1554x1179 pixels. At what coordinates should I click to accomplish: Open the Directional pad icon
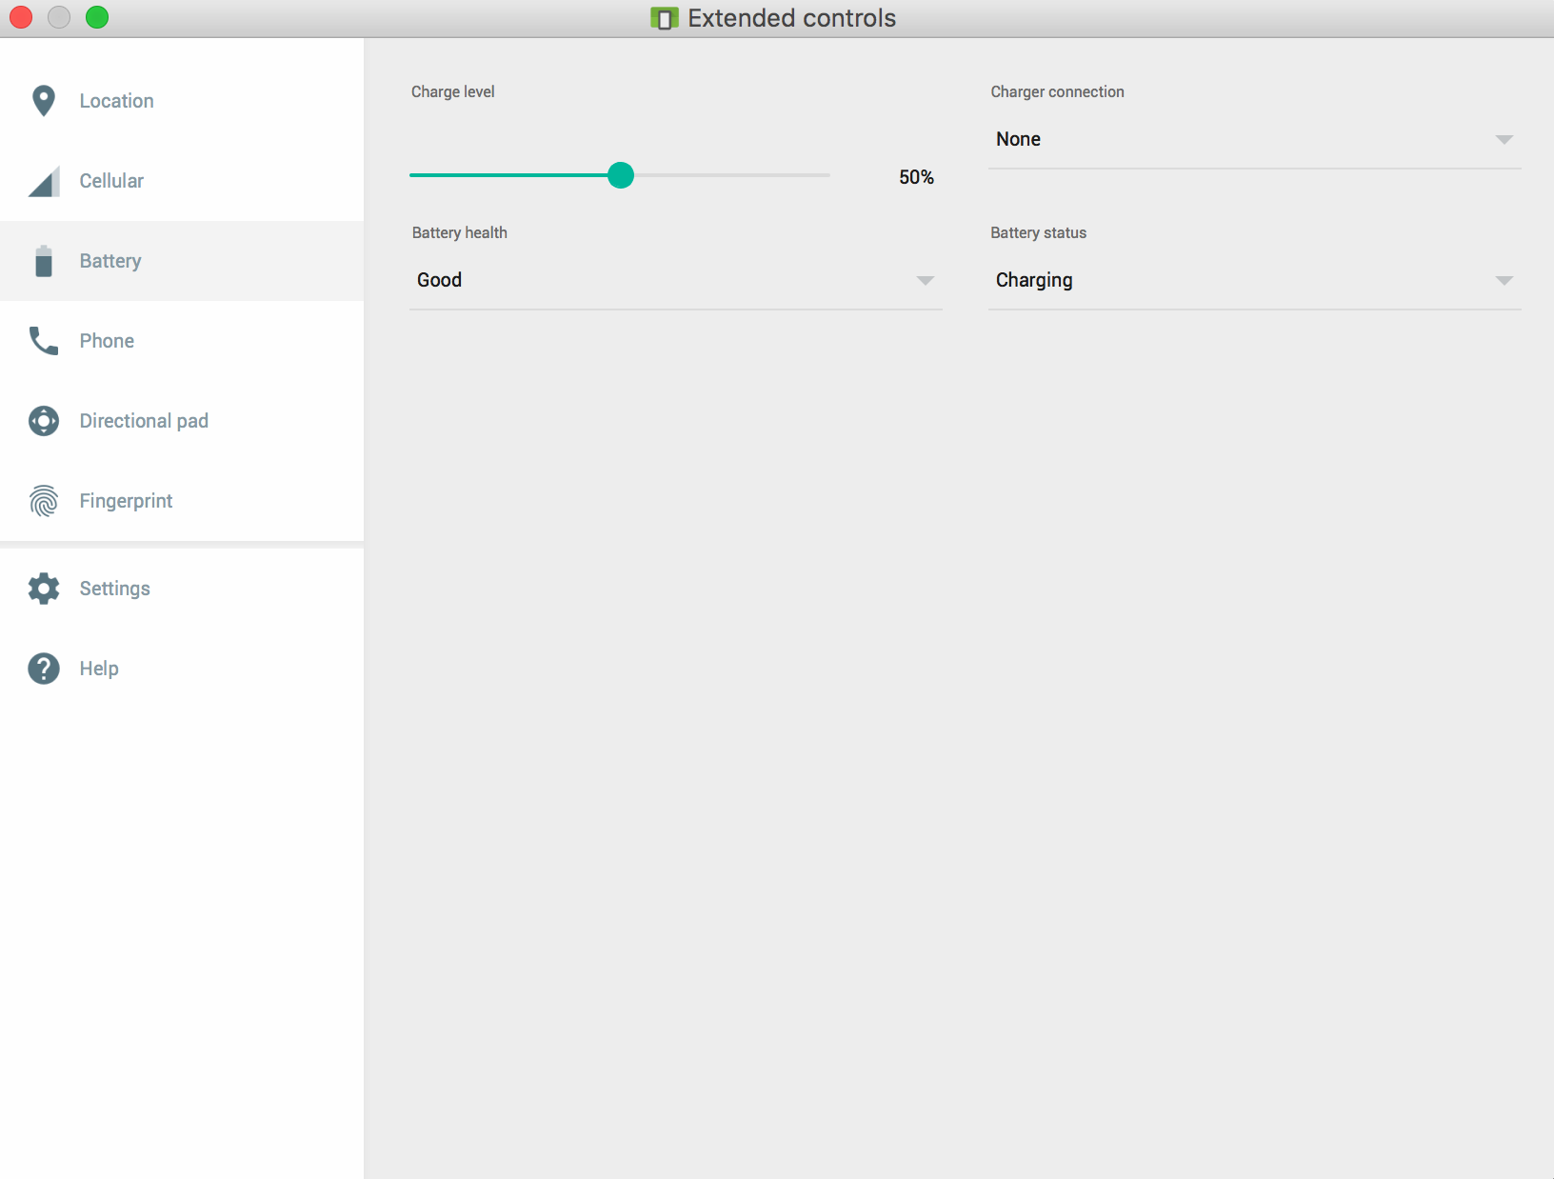(x=43, y=420)
